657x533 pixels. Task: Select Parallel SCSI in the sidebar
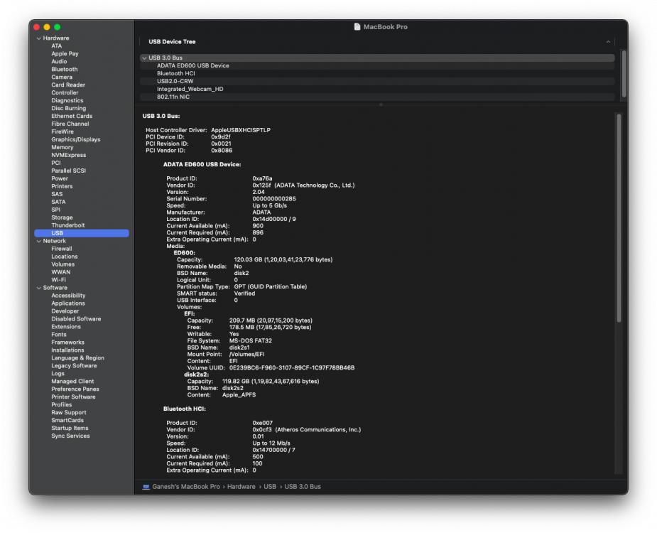coord(69,171)
